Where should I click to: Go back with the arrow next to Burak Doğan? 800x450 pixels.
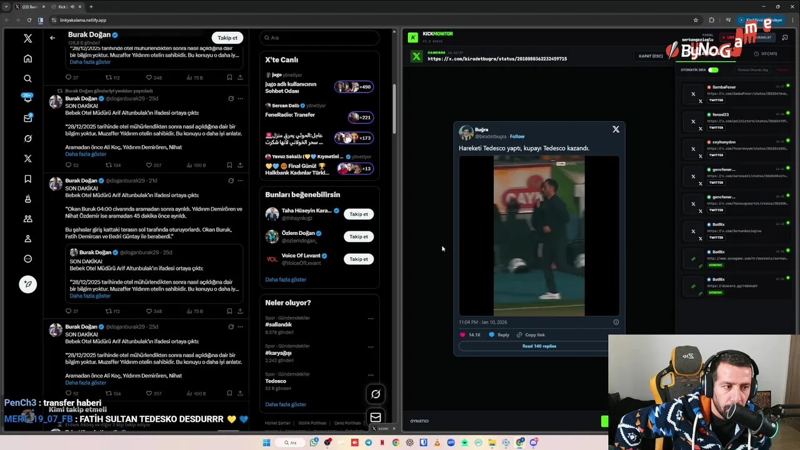click(x=52, y=37)
